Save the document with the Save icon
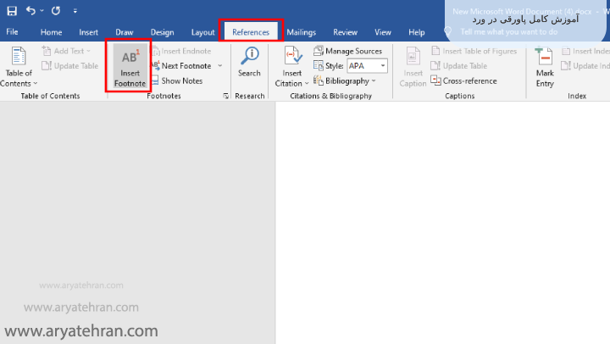This screenshot has height=344, width=610. coord(12,11)
